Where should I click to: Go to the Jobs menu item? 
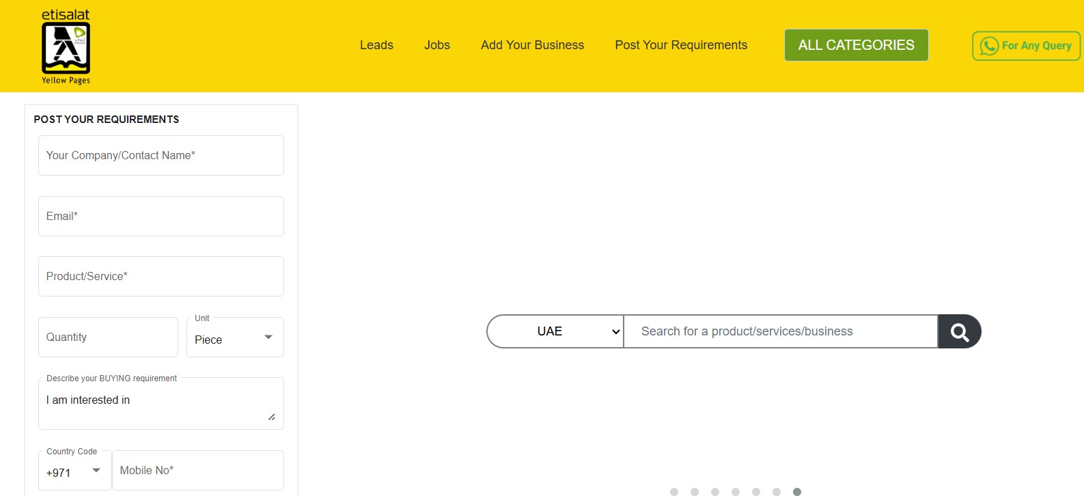click(437, 45)
